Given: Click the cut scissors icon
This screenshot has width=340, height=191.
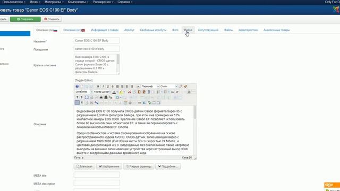Looking at the screenshot, I should (x=130, y=92).
